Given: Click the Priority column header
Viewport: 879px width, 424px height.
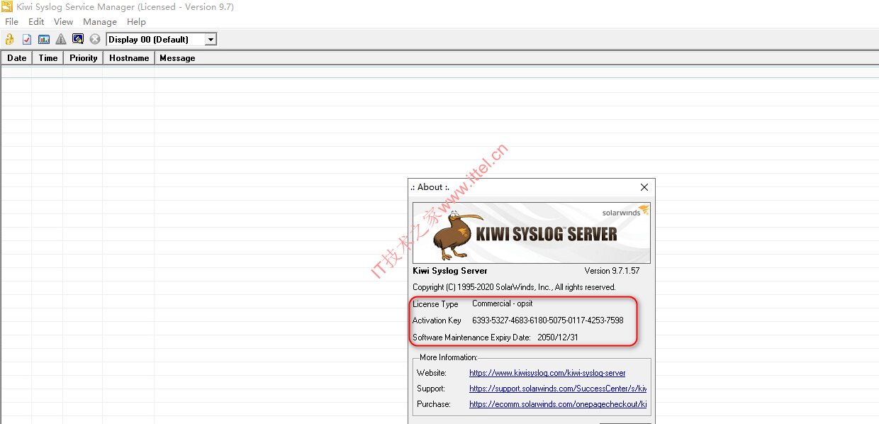Looking at the screenshot, I should 84,58.
